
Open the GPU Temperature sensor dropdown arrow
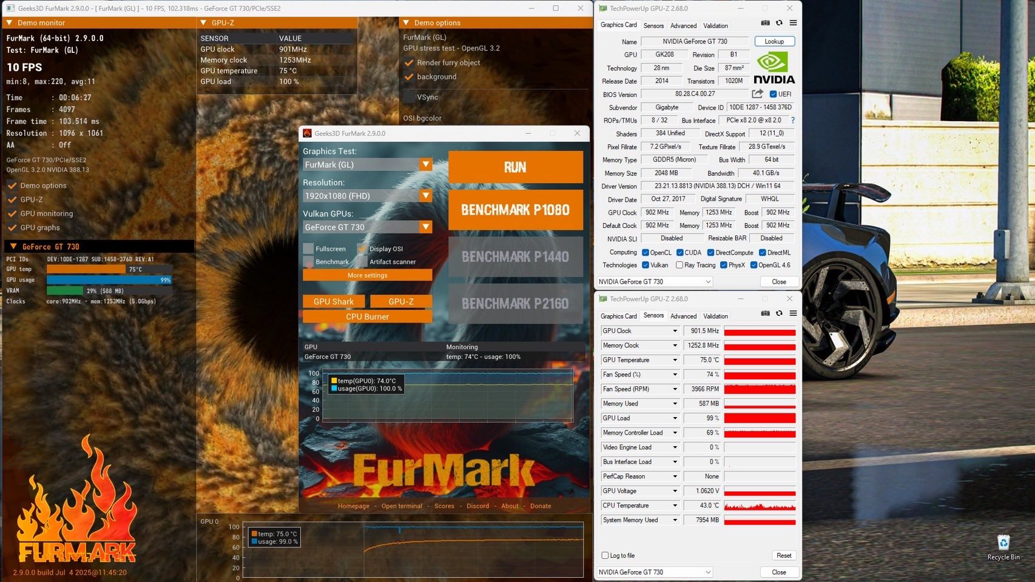coord(675,360)
